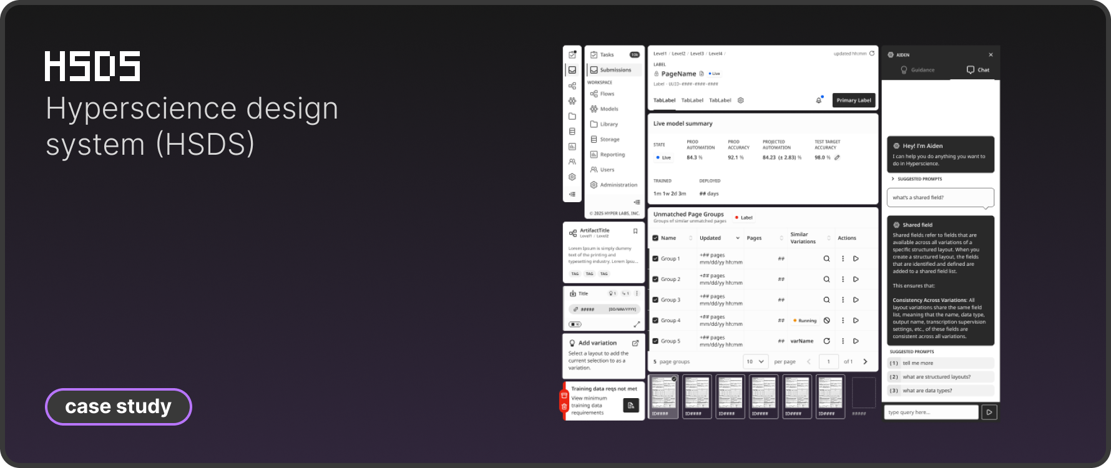This screenshot has width=1111, height=468.
Task: Click the pencil icon beside Test Target Accuracy
Action: pyautogui.click(x=837, y=158)
